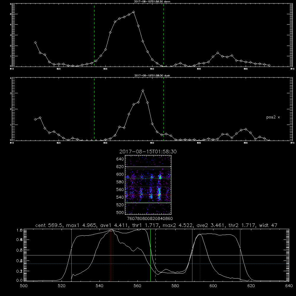Click the leftmost diamond marker in dusk plot
The height and width of the screenshot is (296, 296).
coord(35,119)
